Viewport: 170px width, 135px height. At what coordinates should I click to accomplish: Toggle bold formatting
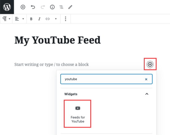click(x=31, y=19)
